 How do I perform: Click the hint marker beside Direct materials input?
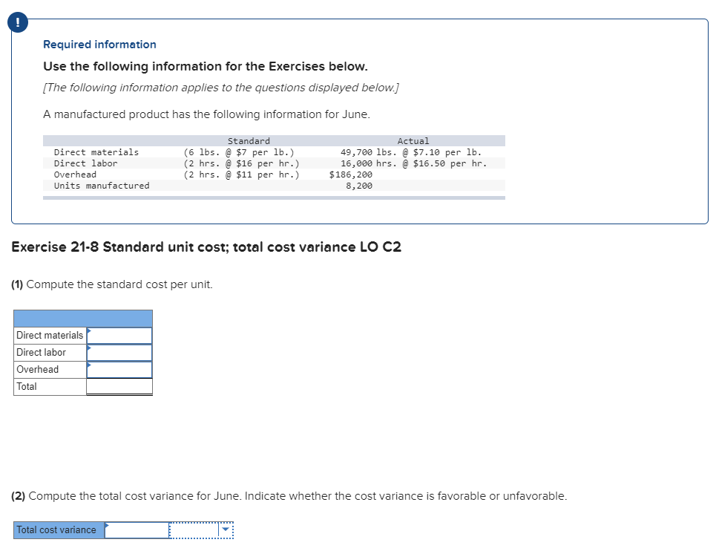pyautogui.click(x=88, y=330)
